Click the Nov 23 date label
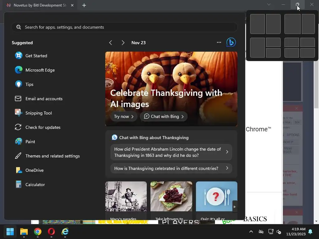319x239 pixels. [x=139, y=43]
